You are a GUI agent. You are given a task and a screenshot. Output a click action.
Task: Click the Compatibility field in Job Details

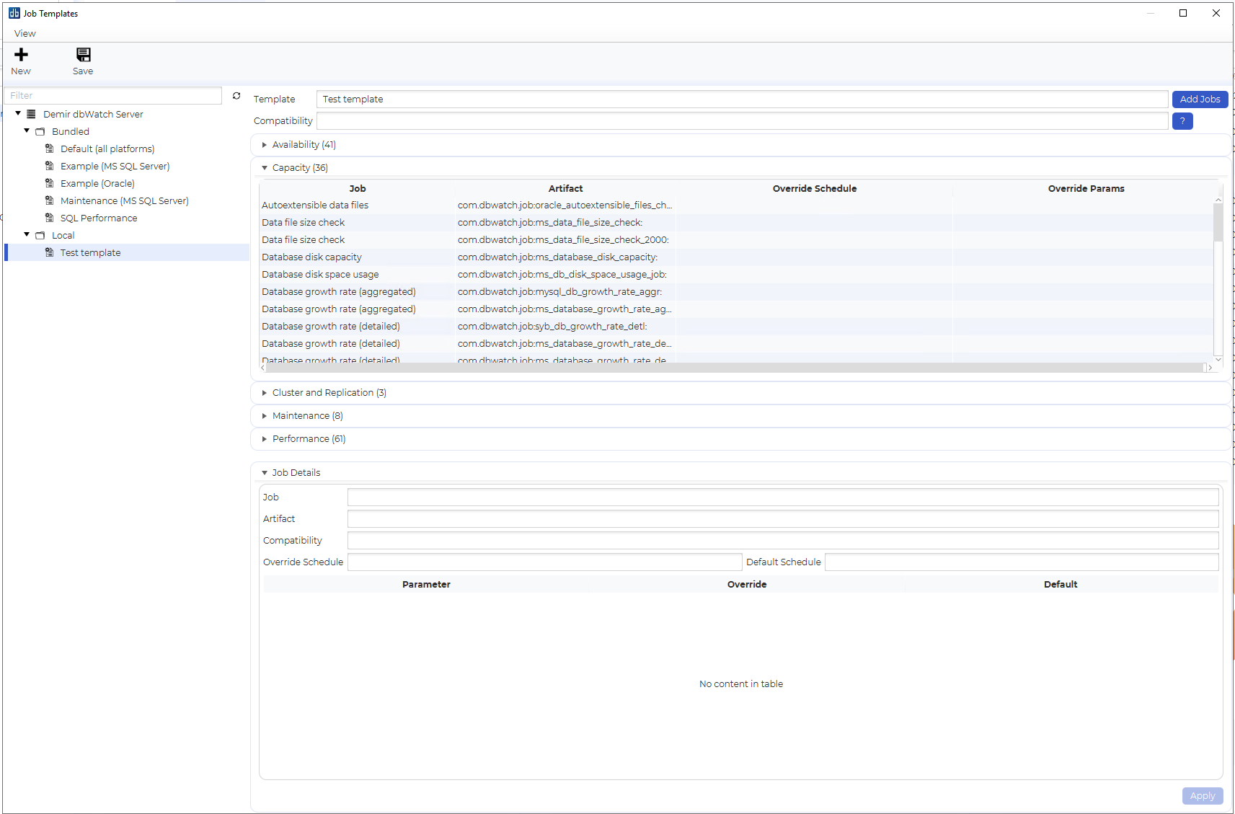pyautogui.click(x=783, y=541)
